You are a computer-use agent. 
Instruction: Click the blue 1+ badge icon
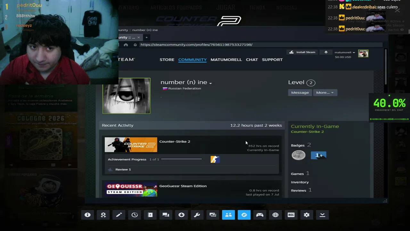[x=318, y=156]
